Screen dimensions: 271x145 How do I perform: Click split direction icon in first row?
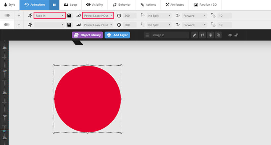(x=178, y=16)
